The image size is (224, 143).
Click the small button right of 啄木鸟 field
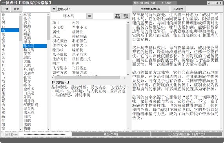tap(89, 16)
